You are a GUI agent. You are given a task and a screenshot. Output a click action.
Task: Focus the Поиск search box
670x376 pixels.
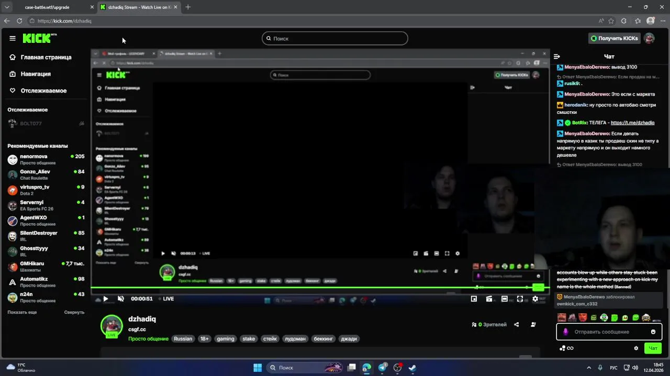pyautogui.click(x=335, y=38)
